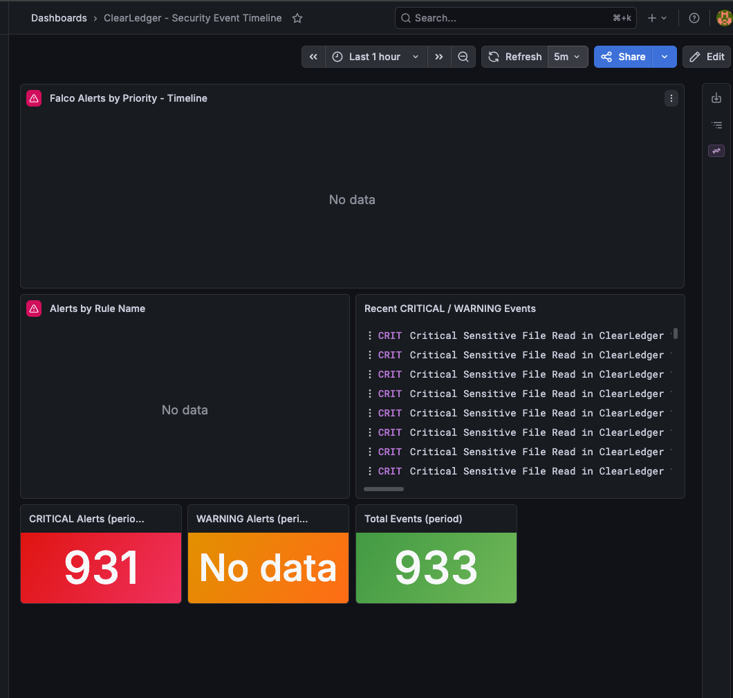Open the first CRIT log row menu
The height and width of the screenshot is (698, 733).
coord(370,336)
